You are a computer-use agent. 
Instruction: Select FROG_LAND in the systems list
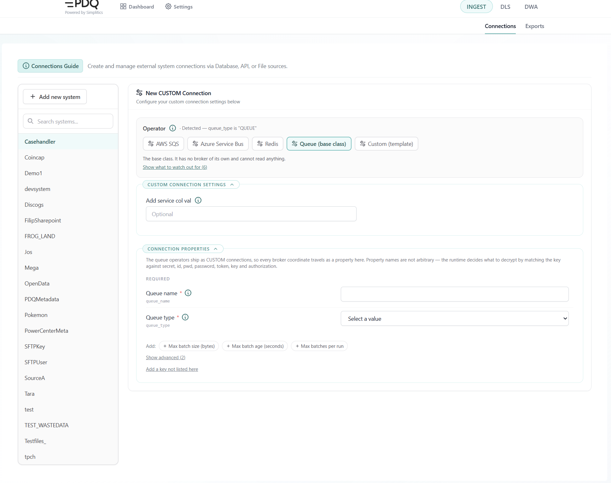[x=68, y=236]
